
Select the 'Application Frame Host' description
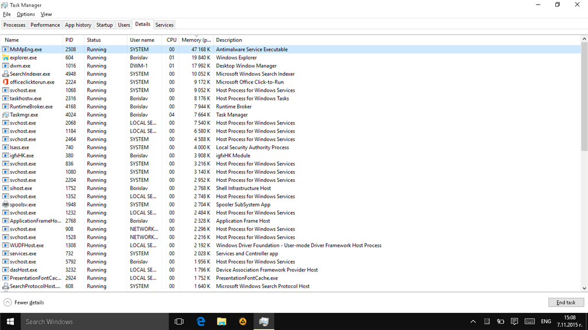click(243, 221)
